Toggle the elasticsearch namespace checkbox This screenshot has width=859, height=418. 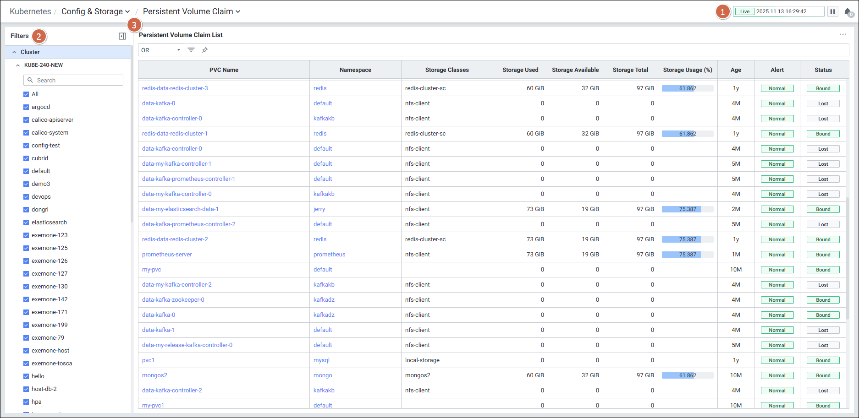[x=26, y=223]
